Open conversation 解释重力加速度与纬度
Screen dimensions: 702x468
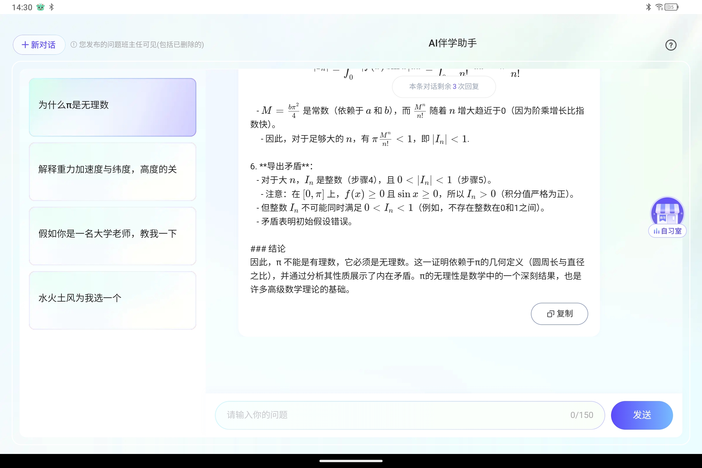tap(113, 171)
